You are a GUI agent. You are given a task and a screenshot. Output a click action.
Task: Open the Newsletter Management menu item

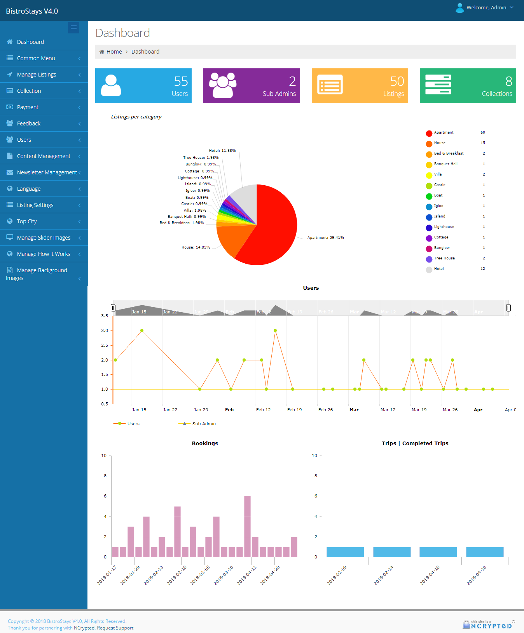(x=44, y=172)
